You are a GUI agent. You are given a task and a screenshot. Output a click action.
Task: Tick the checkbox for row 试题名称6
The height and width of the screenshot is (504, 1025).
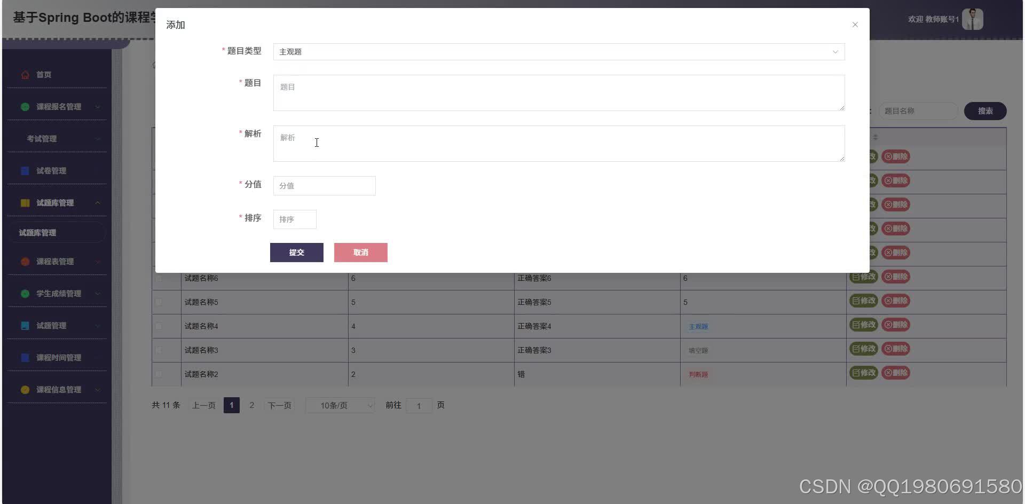click(x=159, y=278)
